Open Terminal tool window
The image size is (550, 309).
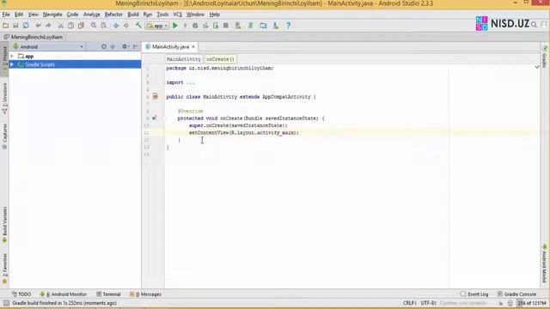pyautogui.click(x=108, y=294)
